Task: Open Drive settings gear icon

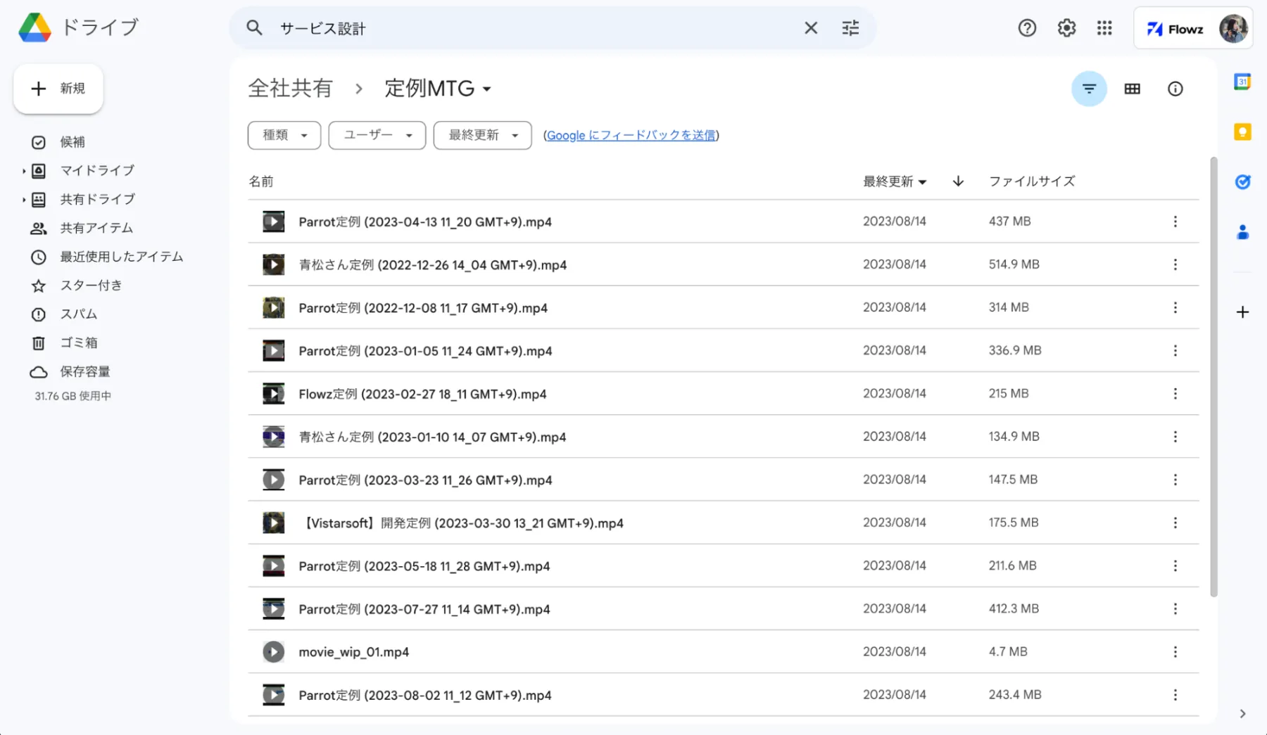Action: point(1066,28)
